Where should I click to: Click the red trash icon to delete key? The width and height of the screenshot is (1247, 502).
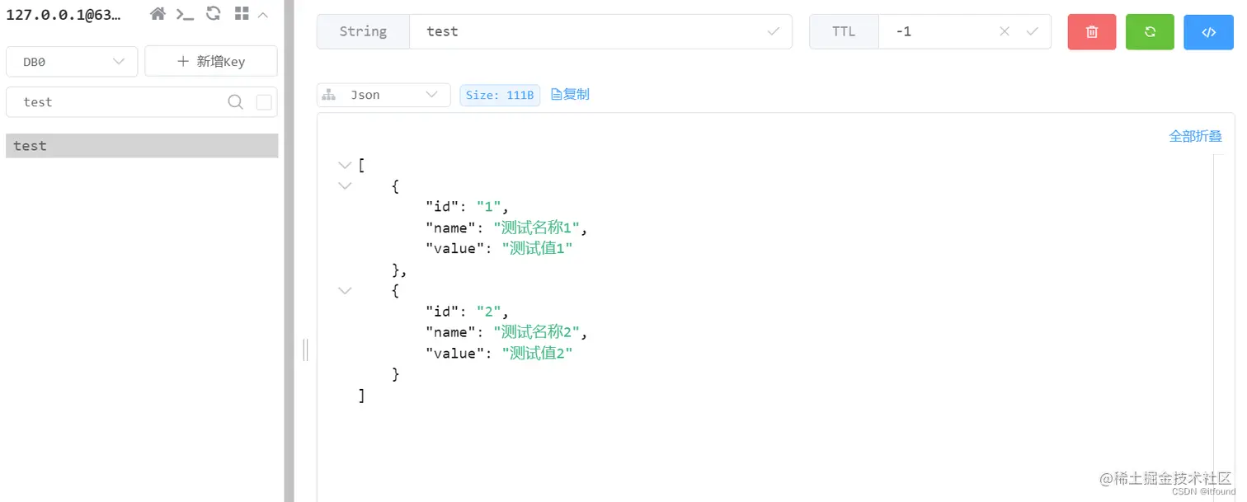(x=1091, y=31)
